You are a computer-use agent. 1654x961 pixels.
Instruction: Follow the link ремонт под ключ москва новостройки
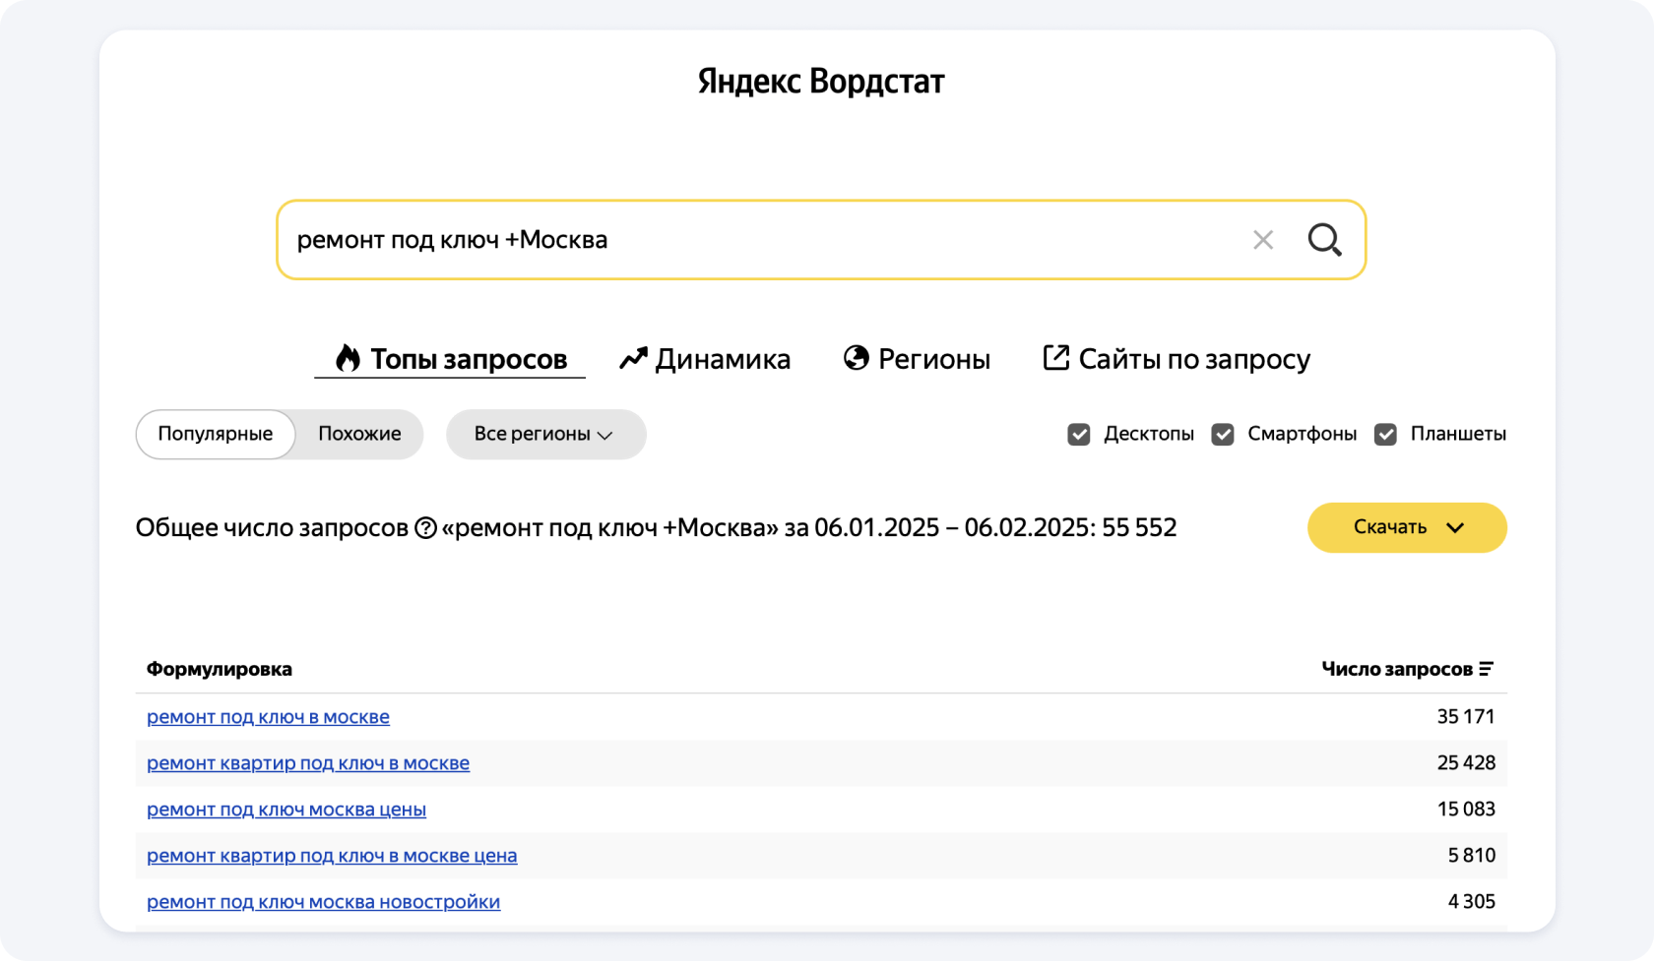[x=323, y=902]
